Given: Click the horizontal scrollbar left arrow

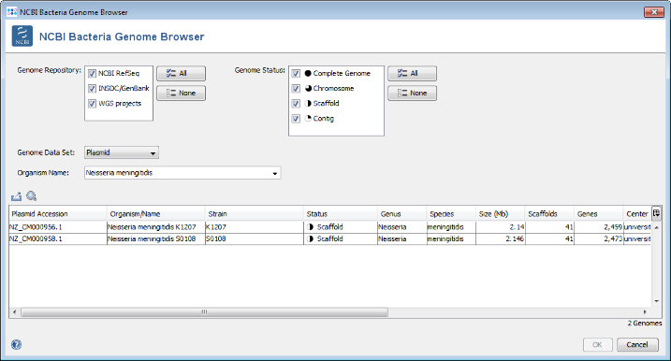Looking at the screenshot, I should coord(15,311).
